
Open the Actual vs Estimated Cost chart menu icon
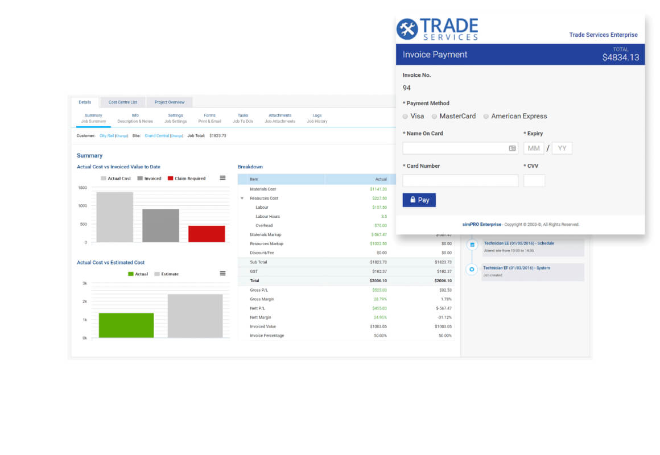(222, 274)
